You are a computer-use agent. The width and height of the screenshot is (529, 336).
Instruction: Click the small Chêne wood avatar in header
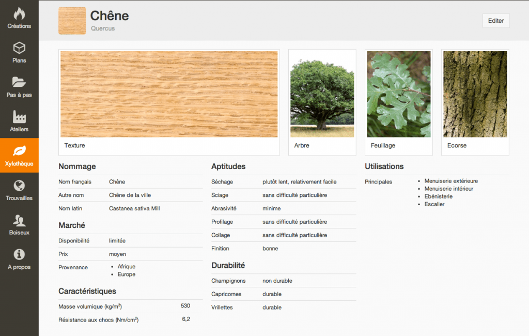click(x=72, y=21)
